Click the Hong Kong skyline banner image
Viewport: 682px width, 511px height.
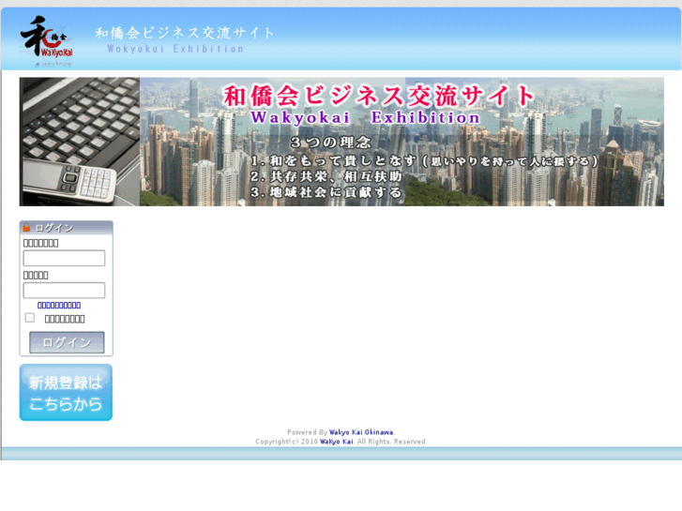341,142
